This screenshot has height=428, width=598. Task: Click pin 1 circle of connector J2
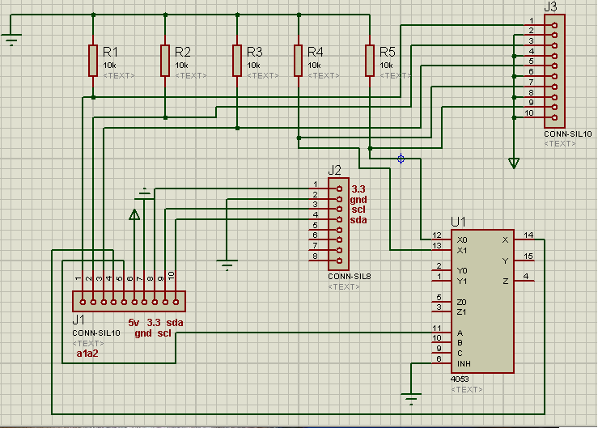[339, 189]
